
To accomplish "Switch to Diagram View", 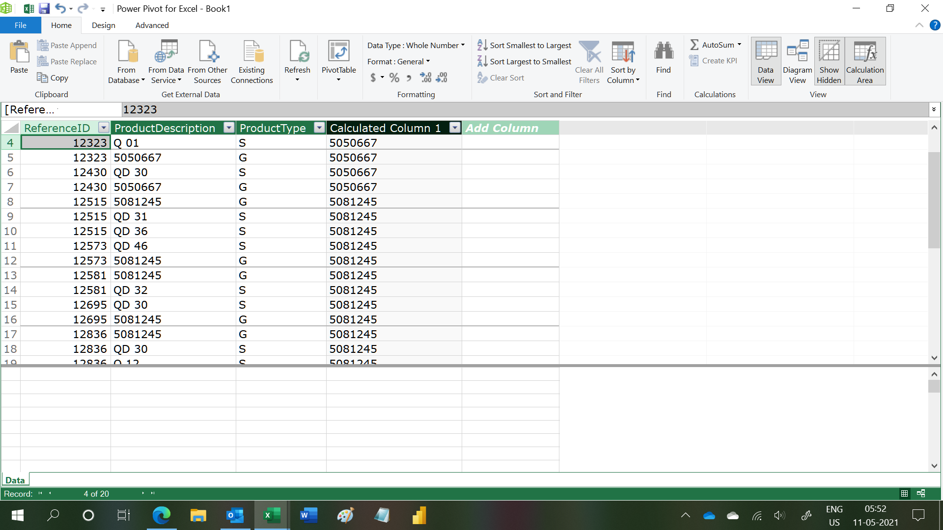I will coord(797,62).
